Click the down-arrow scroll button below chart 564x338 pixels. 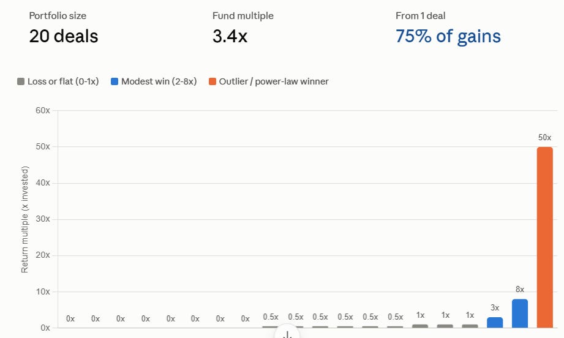(x=287, y=332)
